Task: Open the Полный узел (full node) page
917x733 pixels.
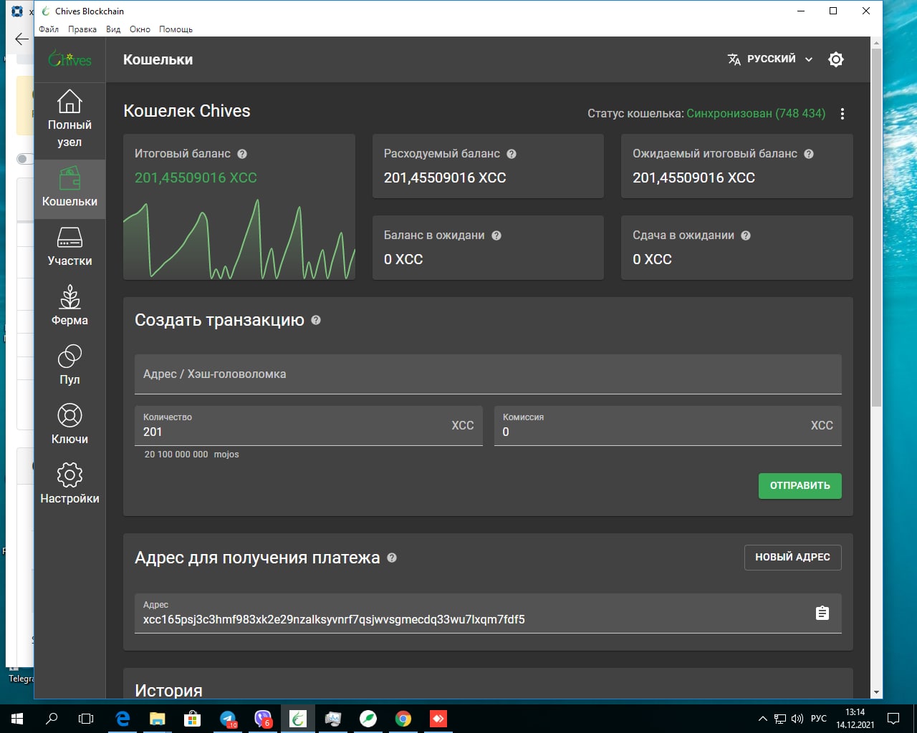Action: (x=69, y=119)
